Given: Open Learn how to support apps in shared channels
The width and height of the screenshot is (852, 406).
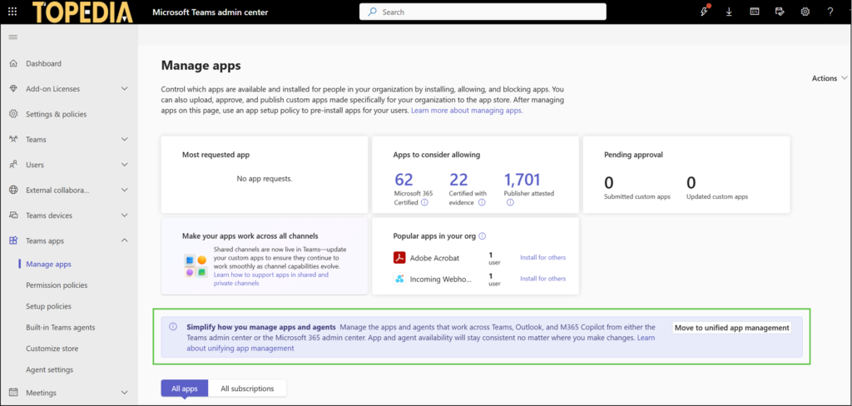Looking at the screenshot, I should coord(271,279).
